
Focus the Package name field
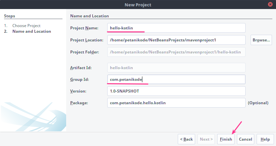point(176,103)
